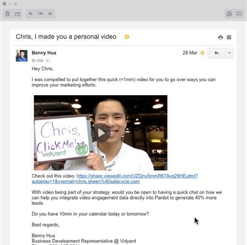Click the window close traffic light button
The image size is (247, 245).
(4, 4)
